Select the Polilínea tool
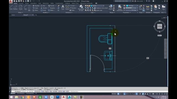177x99 pixels. click(x=15, y=7)
